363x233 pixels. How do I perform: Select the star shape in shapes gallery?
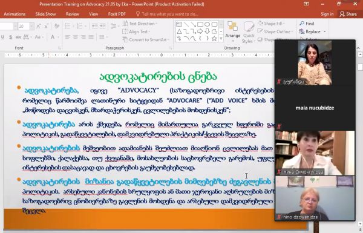(214, 39)
